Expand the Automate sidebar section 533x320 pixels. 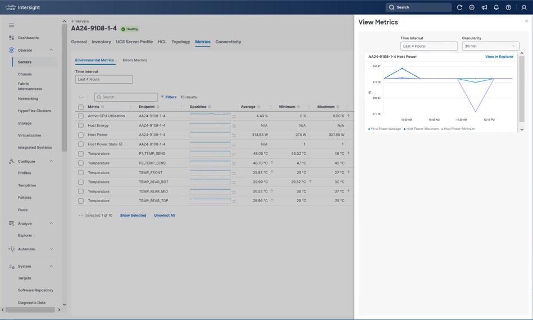click(51, 249)
